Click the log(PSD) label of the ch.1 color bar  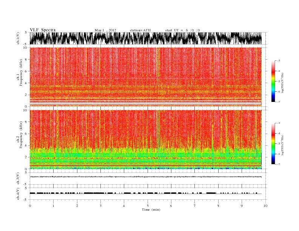283,83
